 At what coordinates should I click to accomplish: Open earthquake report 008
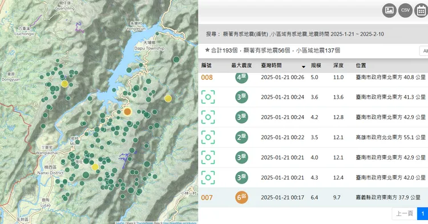pos(207,78)
